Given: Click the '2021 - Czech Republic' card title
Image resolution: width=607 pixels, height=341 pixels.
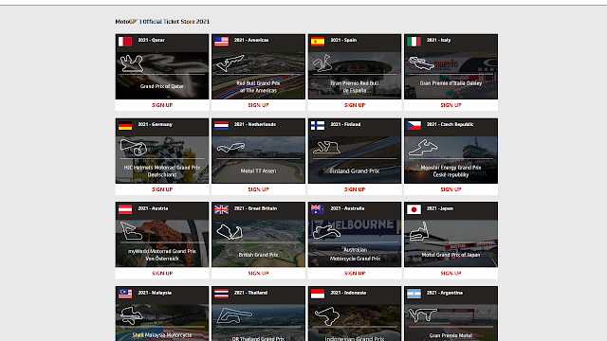Looking at the screenshot, I should coord(450,124).
